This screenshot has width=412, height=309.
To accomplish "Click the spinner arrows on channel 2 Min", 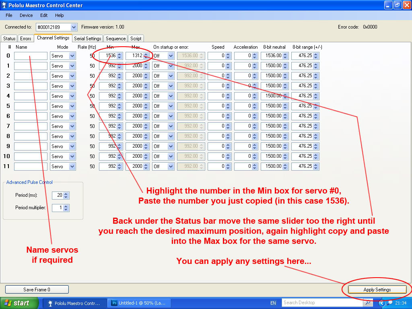I will (x=119, y=76).
